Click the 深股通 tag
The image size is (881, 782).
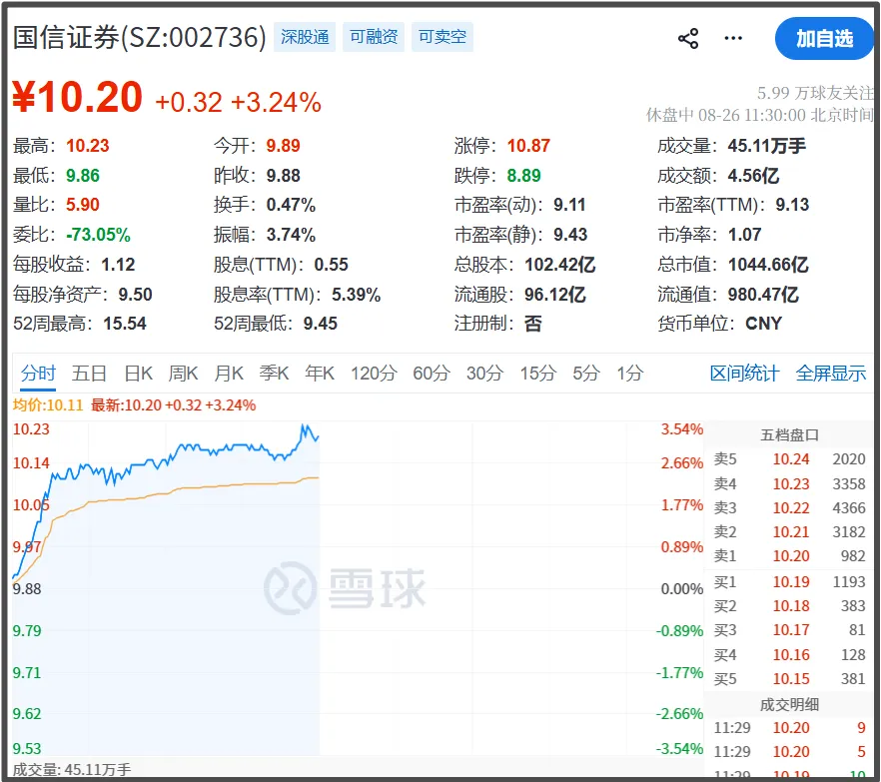[x=305, y=37]
